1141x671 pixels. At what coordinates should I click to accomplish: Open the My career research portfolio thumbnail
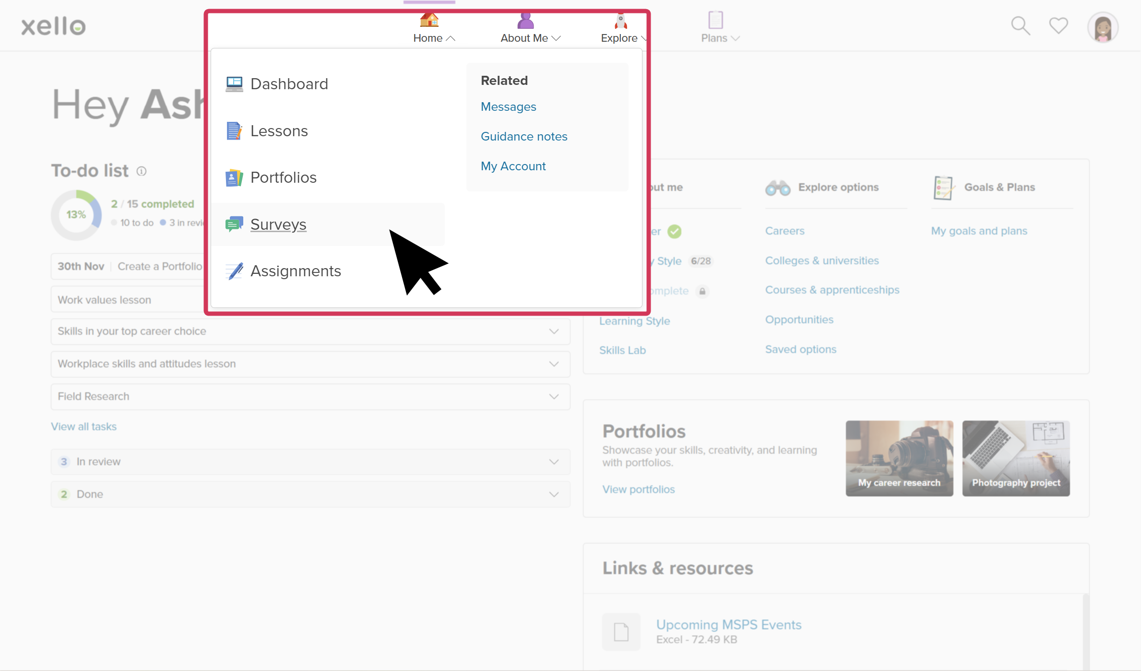[900, 458]
